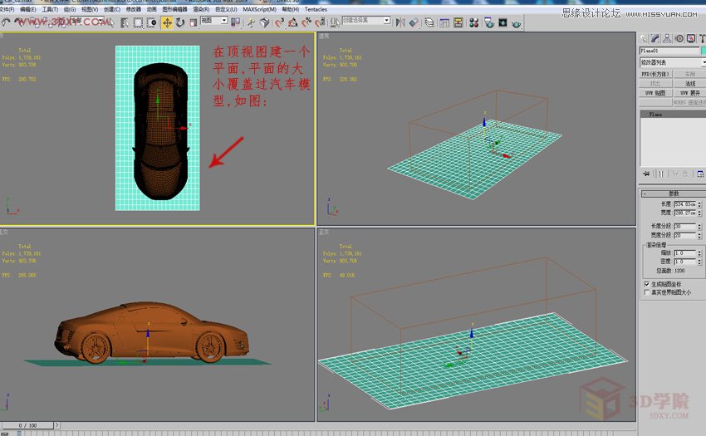
Task: Toggle Show End Result icon
Action: coord(661,174)
